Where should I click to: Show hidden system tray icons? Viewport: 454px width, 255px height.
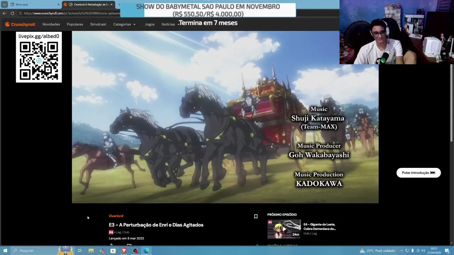click(402, 251)
